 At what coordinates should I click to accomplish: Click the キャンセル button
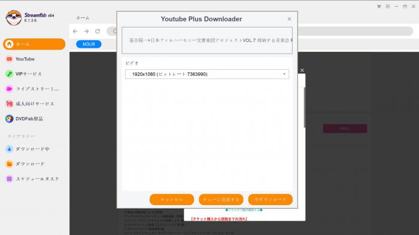172,200
